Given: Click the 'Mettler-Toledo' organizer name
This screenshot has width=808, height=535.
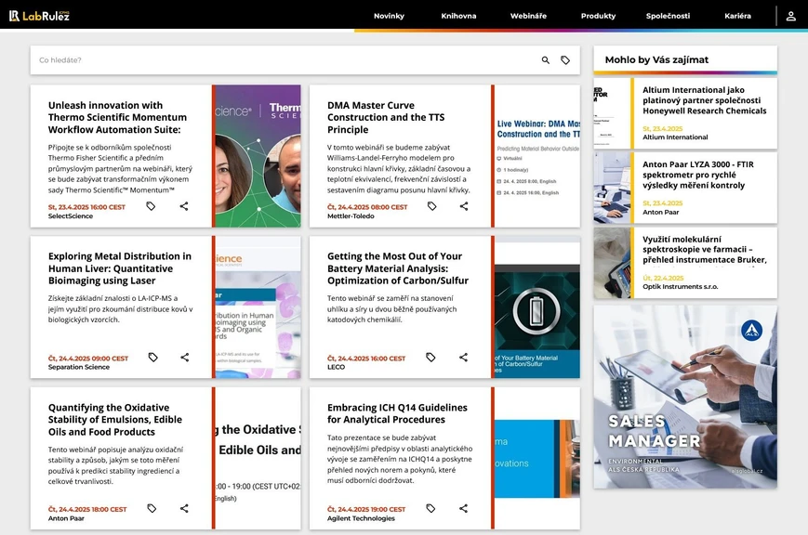Looking at the screenshot, I should coord(351,216).
